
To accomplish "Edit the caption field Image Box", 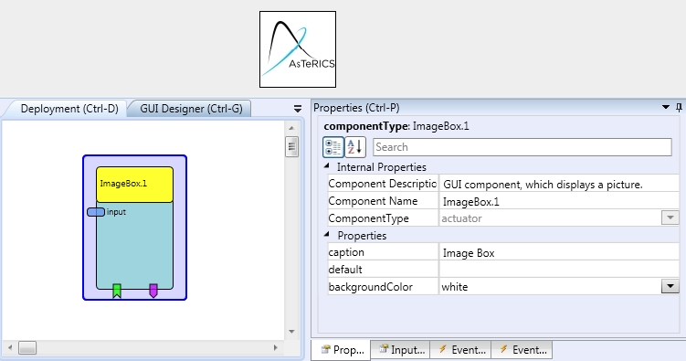I will tap(559, 252).
